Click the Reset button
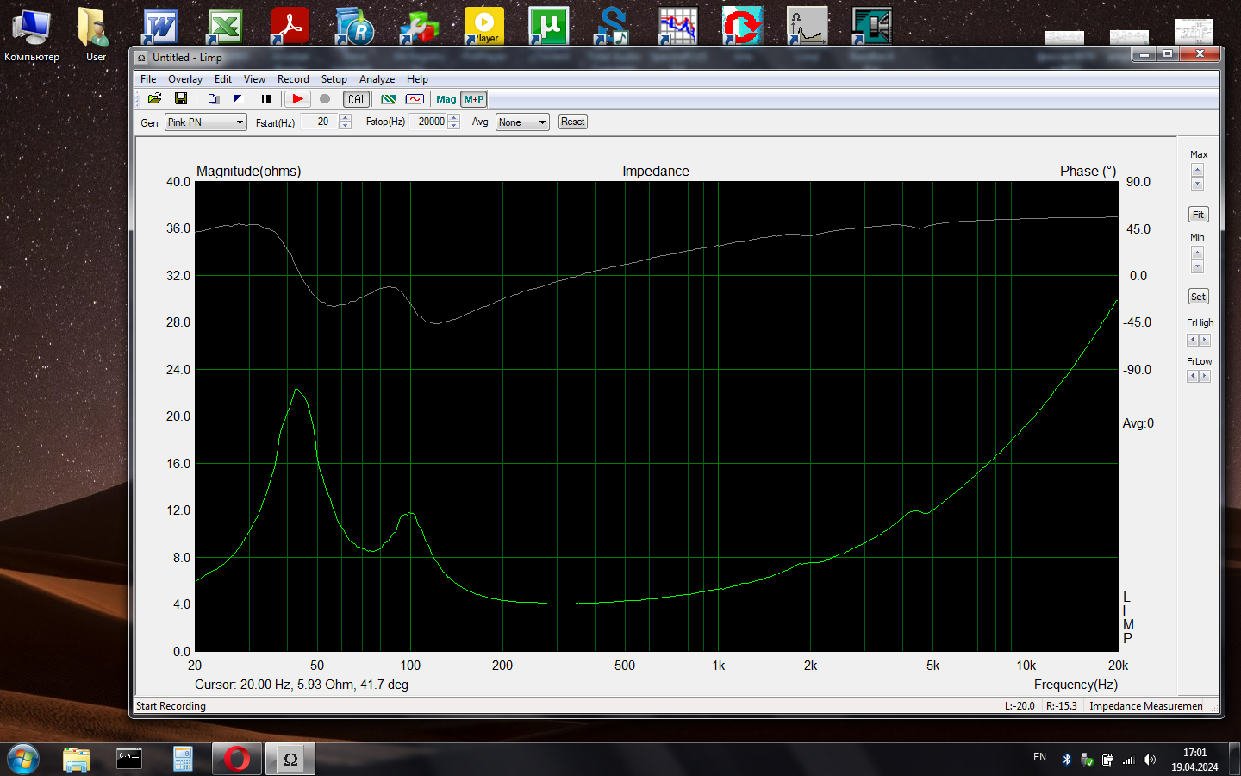1241x776 pixels. tap(572, 122)
